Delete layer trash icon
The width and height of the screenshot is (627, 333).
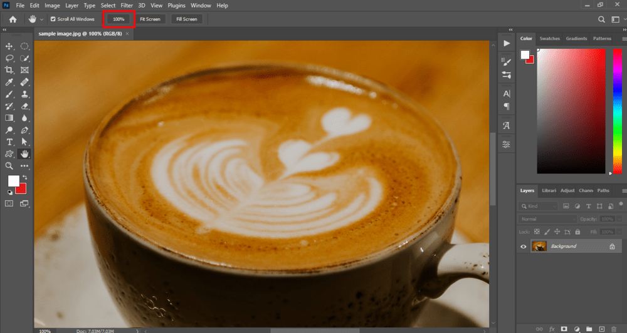pyautogui.click(x=614, y=329)
